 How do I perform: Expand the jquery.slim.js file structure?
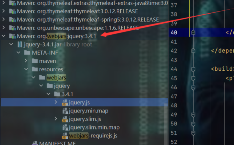[x=56, y=119]
